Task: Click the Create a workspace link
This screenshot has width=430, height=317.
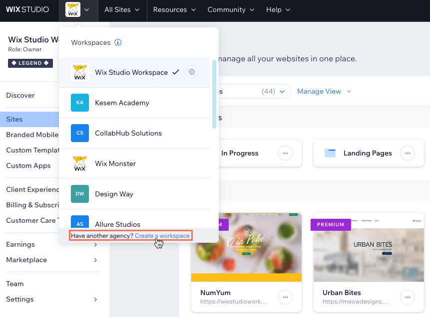Action: pyautogui.click(x=162, y=236)
